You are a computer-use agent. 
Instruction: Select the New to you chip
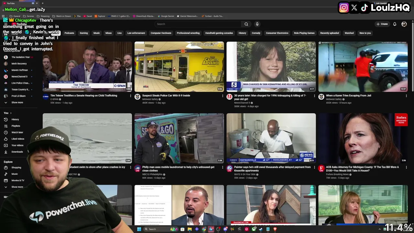pos(365,33)
